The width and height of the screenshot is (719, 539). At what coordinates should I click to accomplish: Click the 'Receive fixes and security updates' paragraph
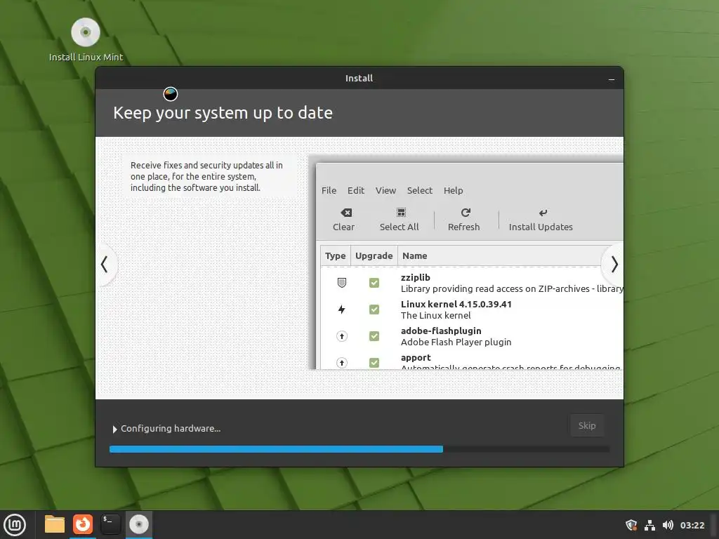pos(206,176)
